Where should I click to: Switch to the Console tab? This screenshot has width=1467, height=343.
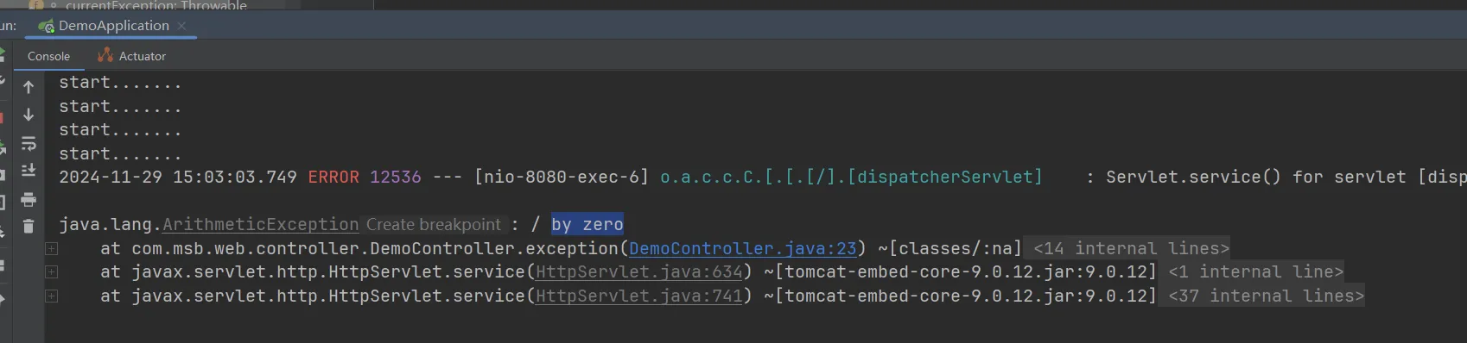48,56
